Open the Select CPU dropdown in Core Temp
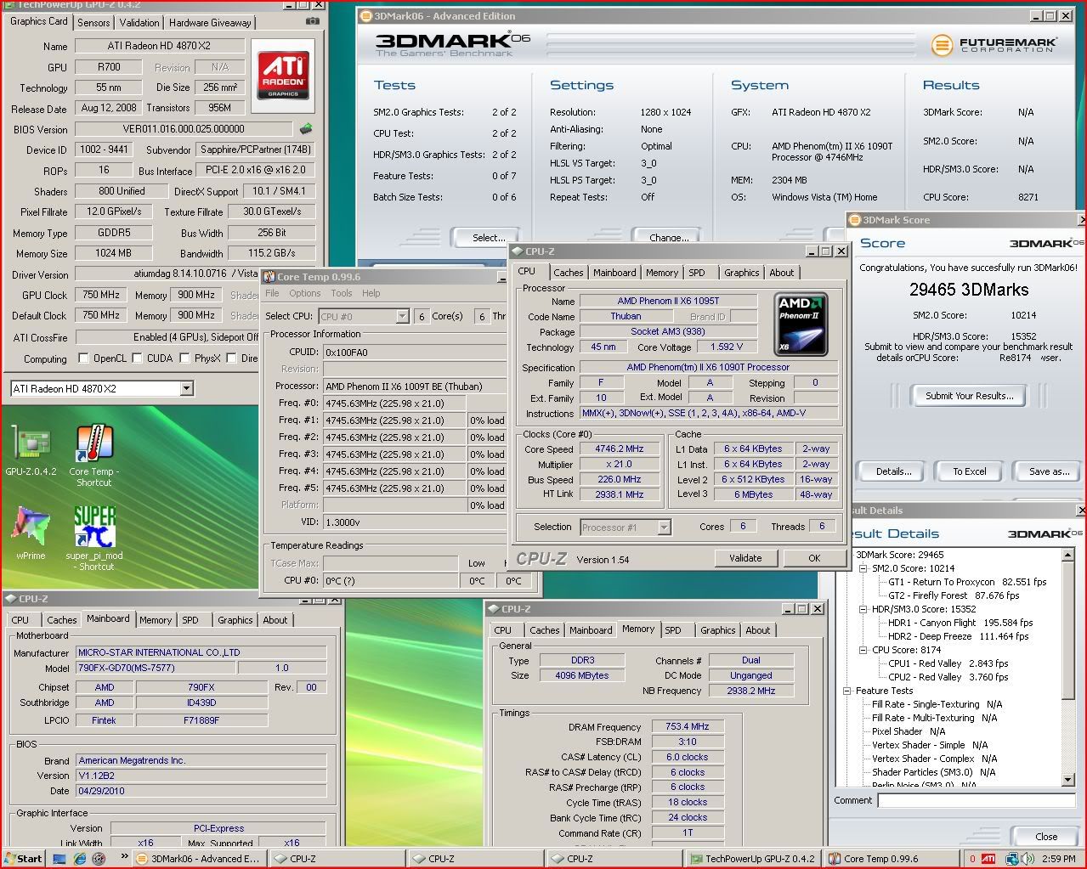Image resolution: width=1087 pixels, height=869 pixels. click(402, 316)
